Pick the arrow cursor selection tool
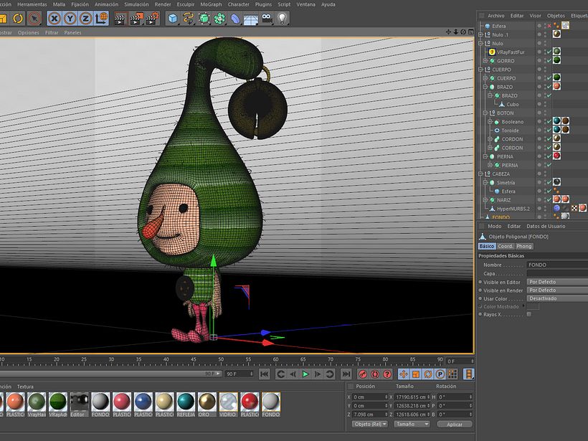Viewport: 588px width, 441px height. click(34, 19)
